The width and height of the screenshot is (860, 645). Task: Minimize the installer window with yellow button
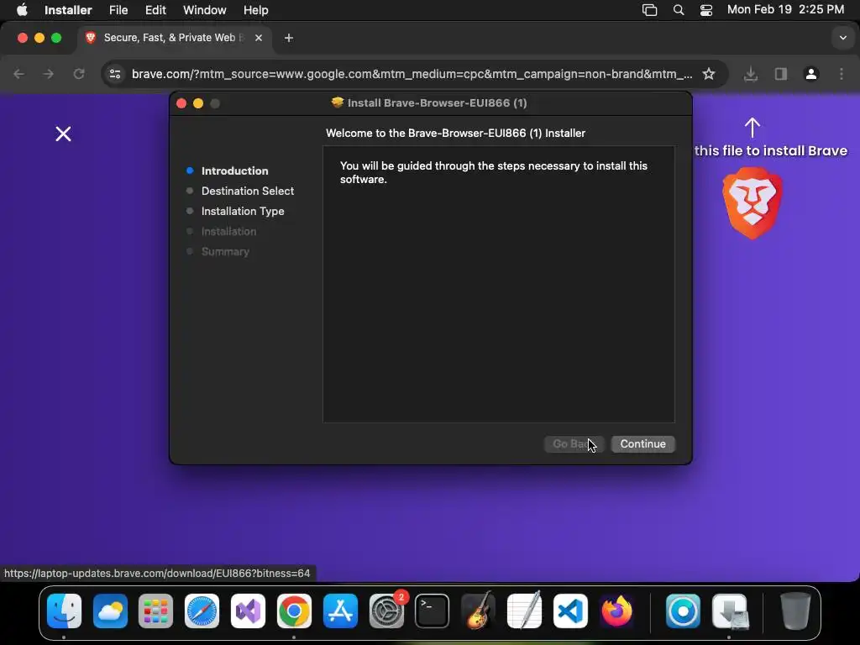[198, 103]
